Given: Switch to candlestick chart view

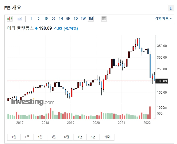Looking at the screenshot, I should point(10,19).
